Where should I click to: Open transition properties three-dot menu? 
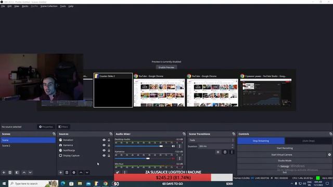232,152
